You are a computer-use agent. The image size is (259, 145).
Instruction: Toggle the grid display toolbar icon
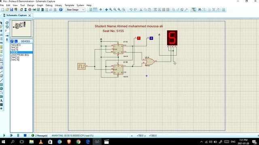coord(95,10)
